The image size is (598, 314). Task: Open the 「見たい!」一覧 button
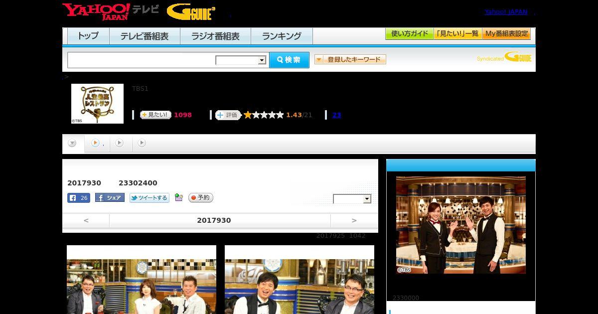coord(457,34)
